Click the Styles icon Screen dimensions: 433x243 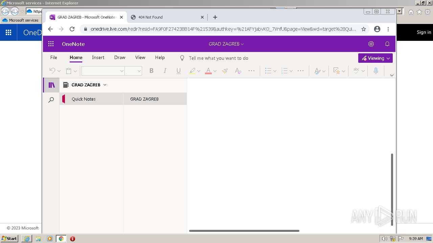click(317, 71)
